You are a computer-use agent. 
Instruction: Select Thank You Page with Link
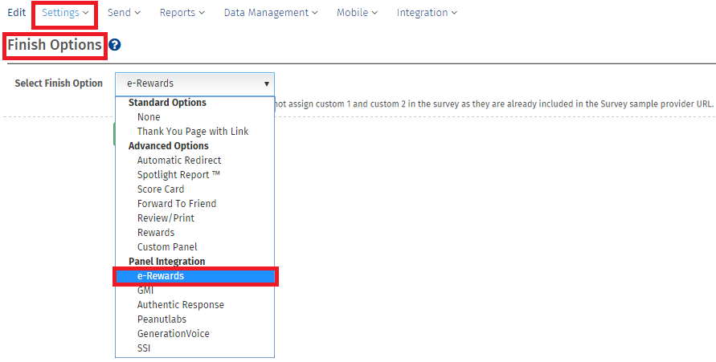click(x=193, y=132)
